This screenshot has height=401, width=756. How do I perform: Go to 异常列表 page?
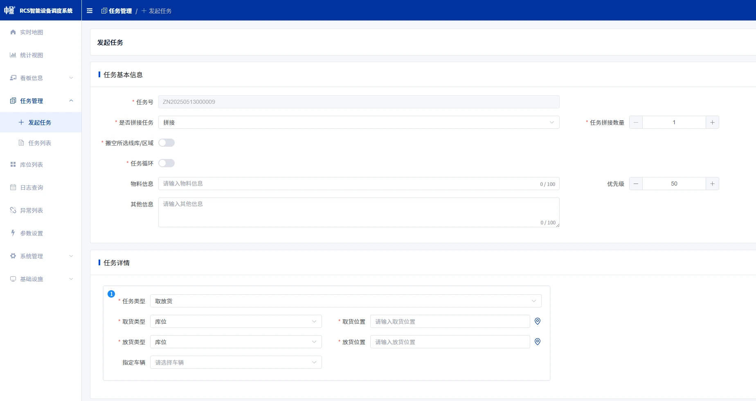click(x=32, y=211)
